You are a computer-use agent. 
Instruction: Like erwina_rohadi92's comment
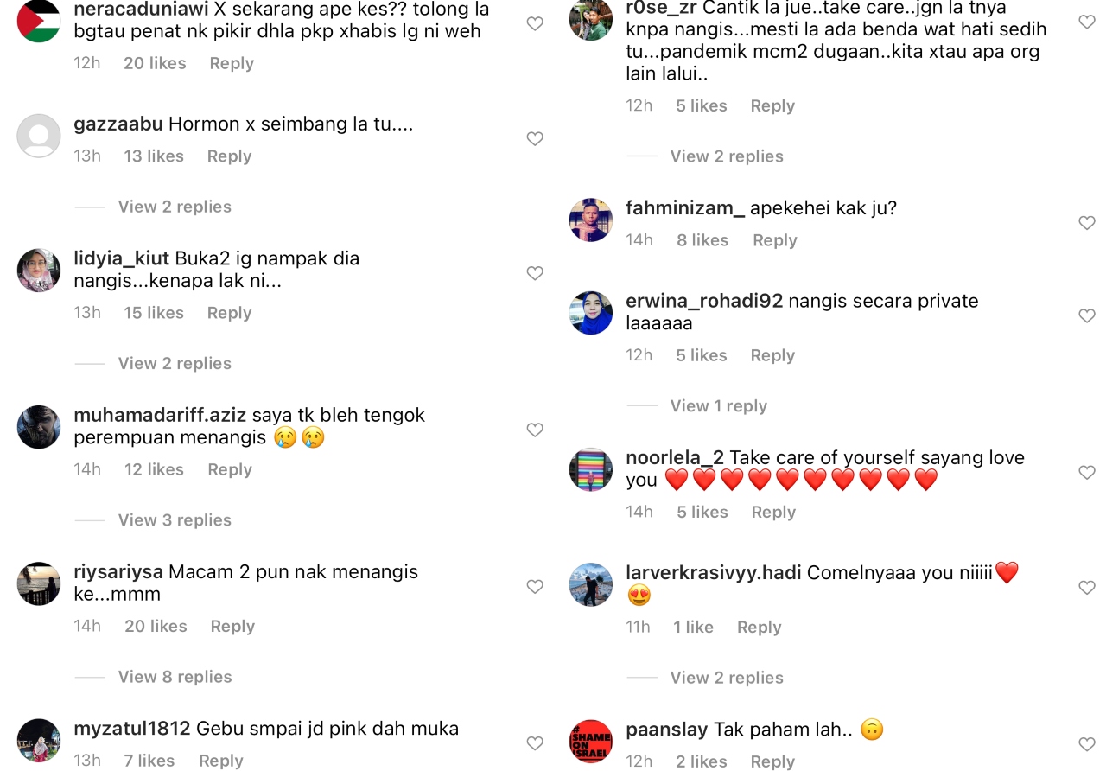pyautogui.click(x=1087, y=316)
